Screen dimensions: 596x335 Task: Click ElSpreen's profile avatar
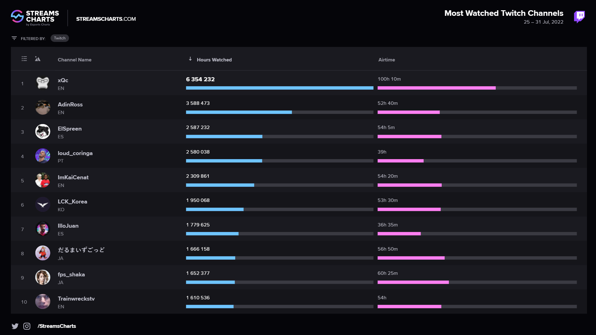coord(43,132)
